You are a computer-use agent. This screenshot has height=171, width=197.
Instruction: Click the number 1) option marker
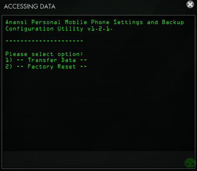[9, 60]
